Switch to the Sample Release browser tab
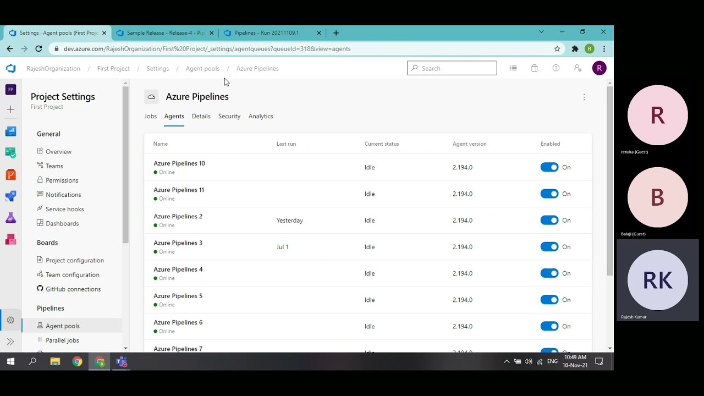The height and width of the screenshot is (396, 704). tap(164, 33)
